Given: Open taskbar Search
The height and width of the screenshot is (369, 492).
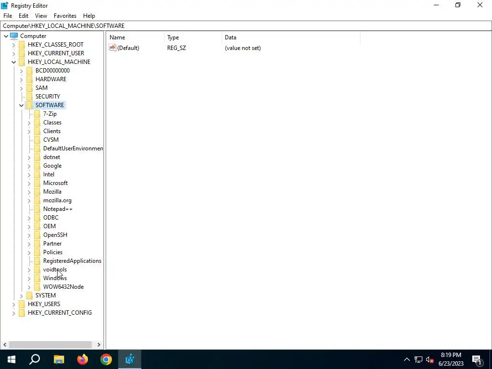Looking at the screenshot, I should (x=35, y=359).
